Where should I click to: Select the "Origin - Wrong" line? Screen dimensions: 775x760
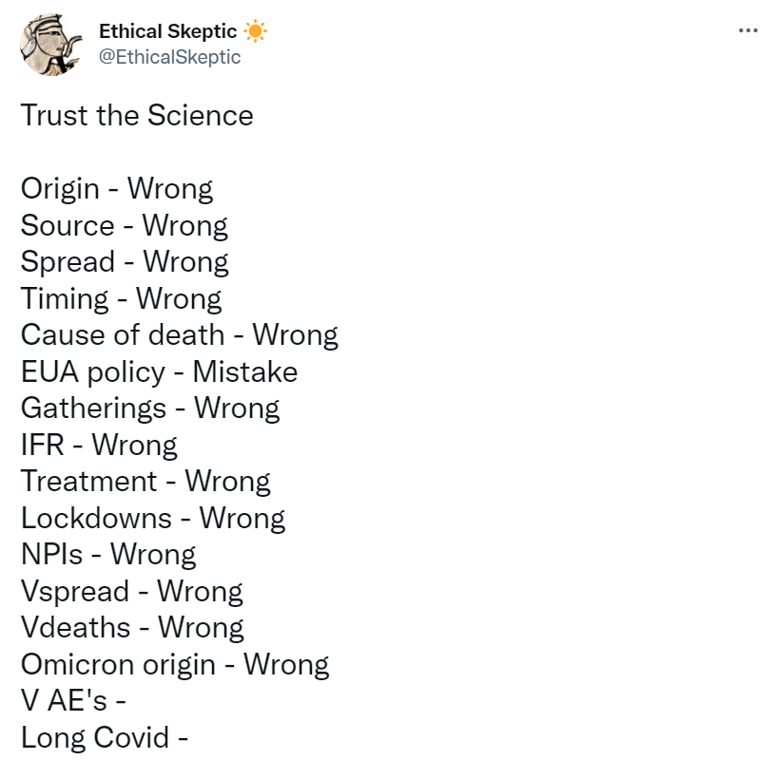(117, 188)
